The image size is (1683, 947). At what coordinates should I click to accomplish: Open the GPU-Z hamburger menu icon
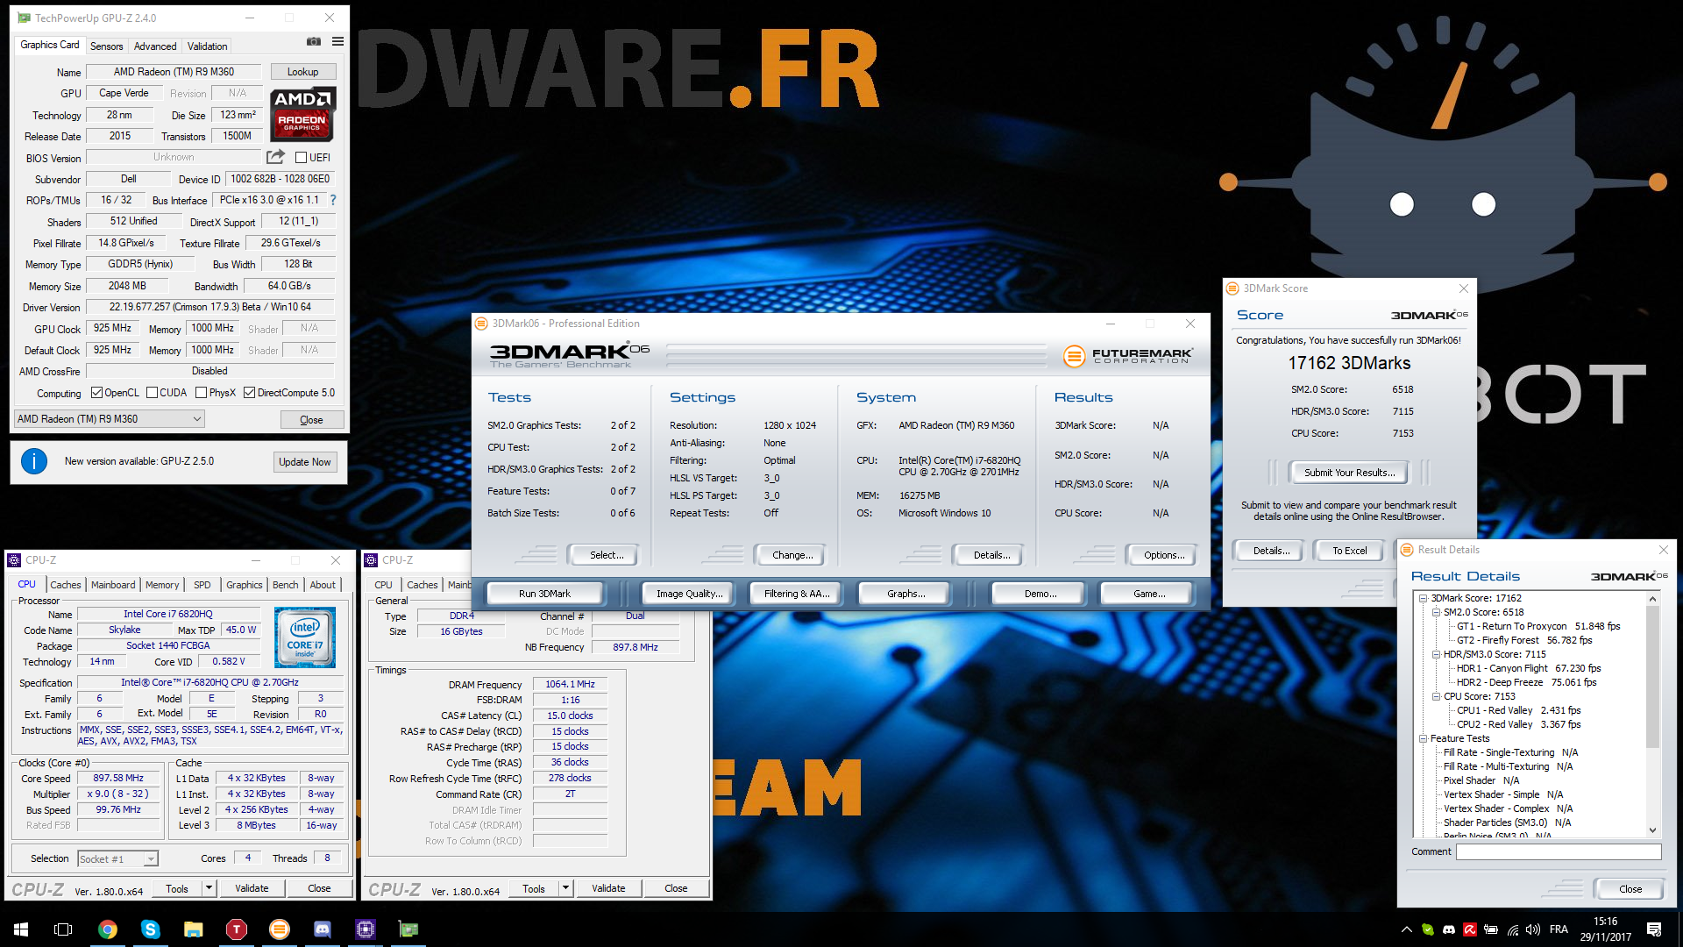click(337, 41)
